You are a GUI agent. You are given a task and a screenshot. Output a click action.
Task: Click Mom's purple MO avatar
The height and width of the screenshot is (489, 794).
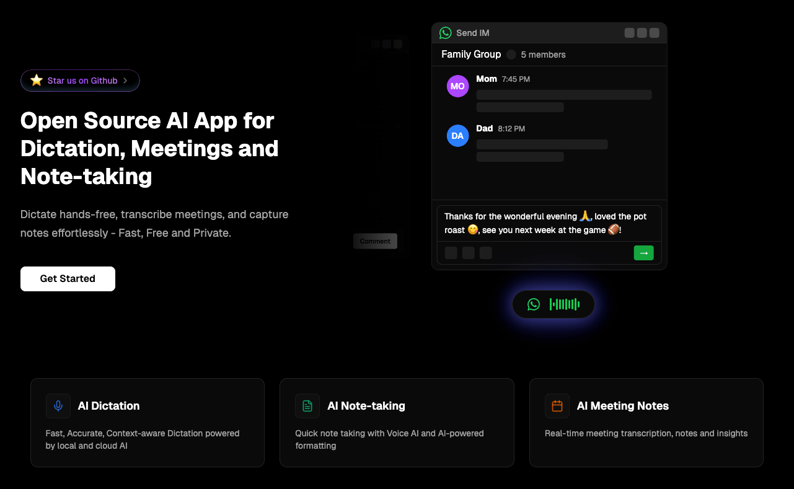click(457, 86)
